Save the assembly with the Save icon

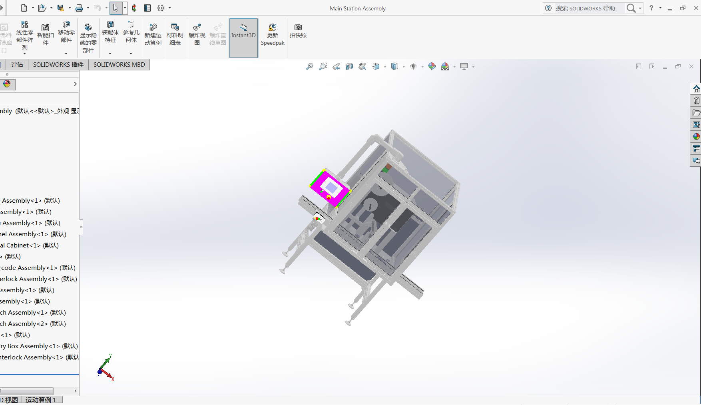(60, 8)
